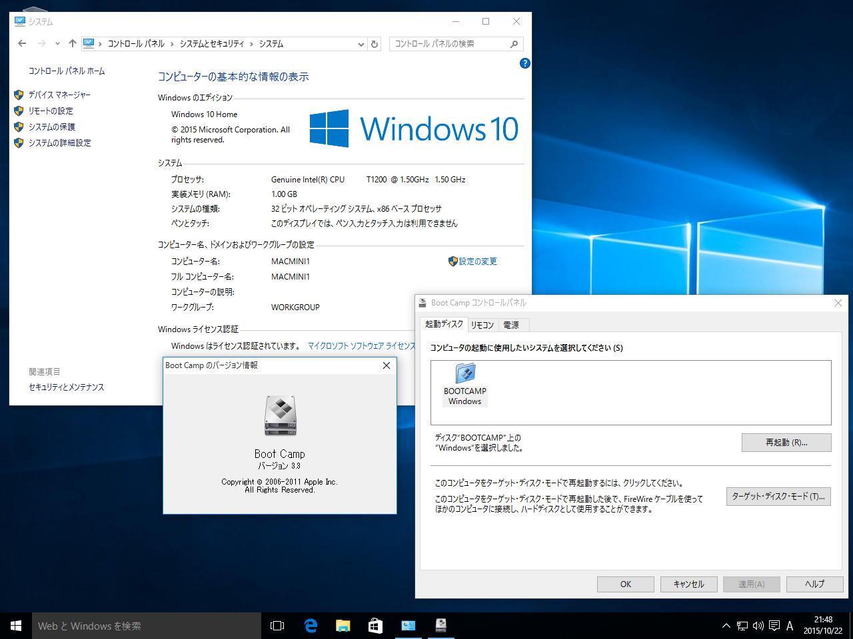Click "Genuine Intel(R) CPU" processor text

point(308,180)
